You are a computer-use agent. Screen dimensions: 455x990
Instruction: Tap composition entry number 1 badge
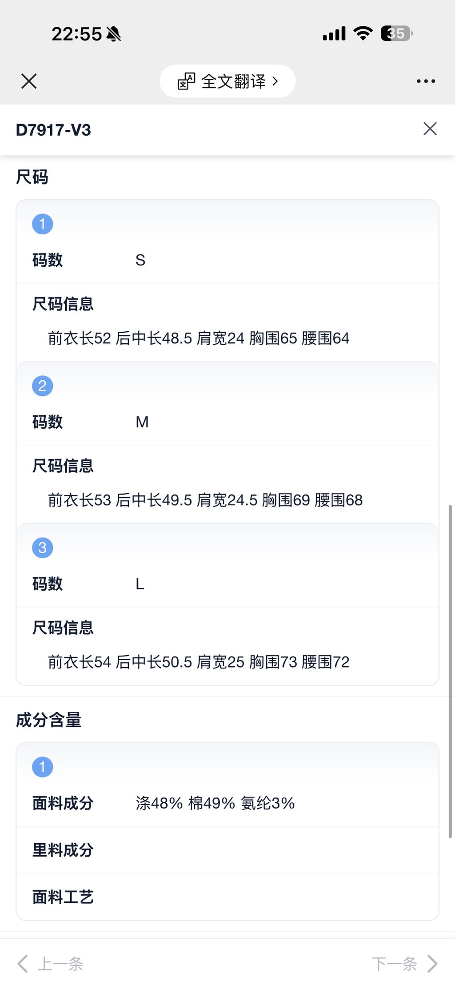(x=43, y=767)
